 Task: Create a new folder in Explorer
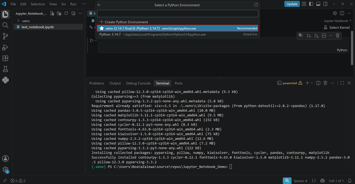coord(59,13)
